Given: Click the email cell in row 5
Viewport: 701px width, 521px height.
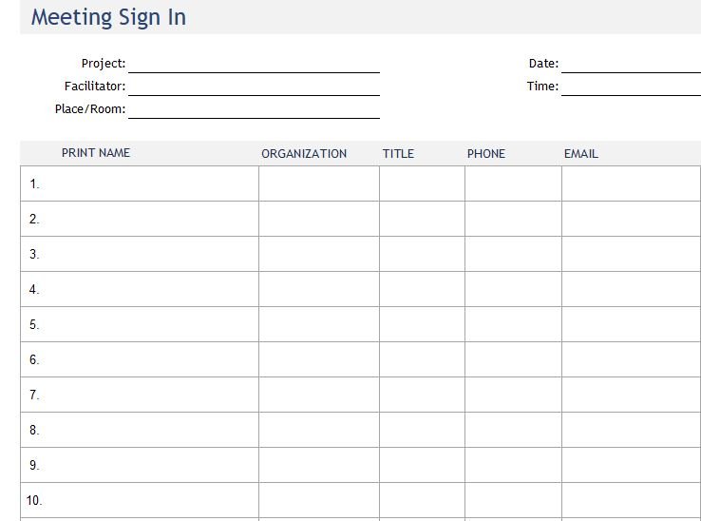Looking at the screenshot, I should [632, 324].
